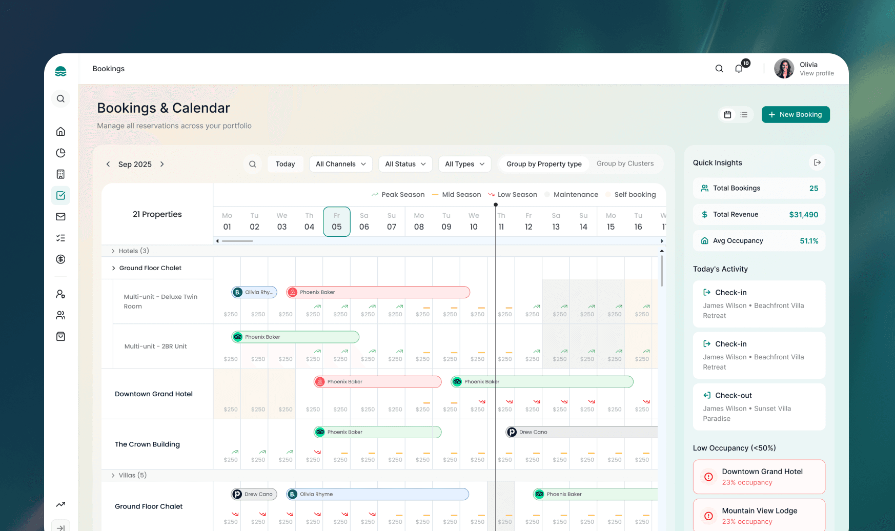Click scroll-right arrow of date scrollbar

coord(662,241)
